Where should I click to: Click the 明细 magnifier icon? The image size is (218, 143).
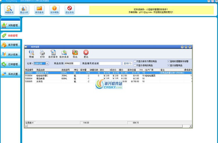pos(31,54)
